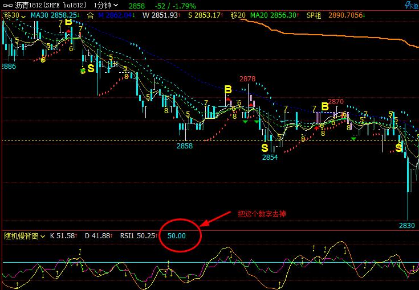Select the S 2853.17 indicator value
Image resolution: width=419 pixels, height=290 pixels.
205,15
